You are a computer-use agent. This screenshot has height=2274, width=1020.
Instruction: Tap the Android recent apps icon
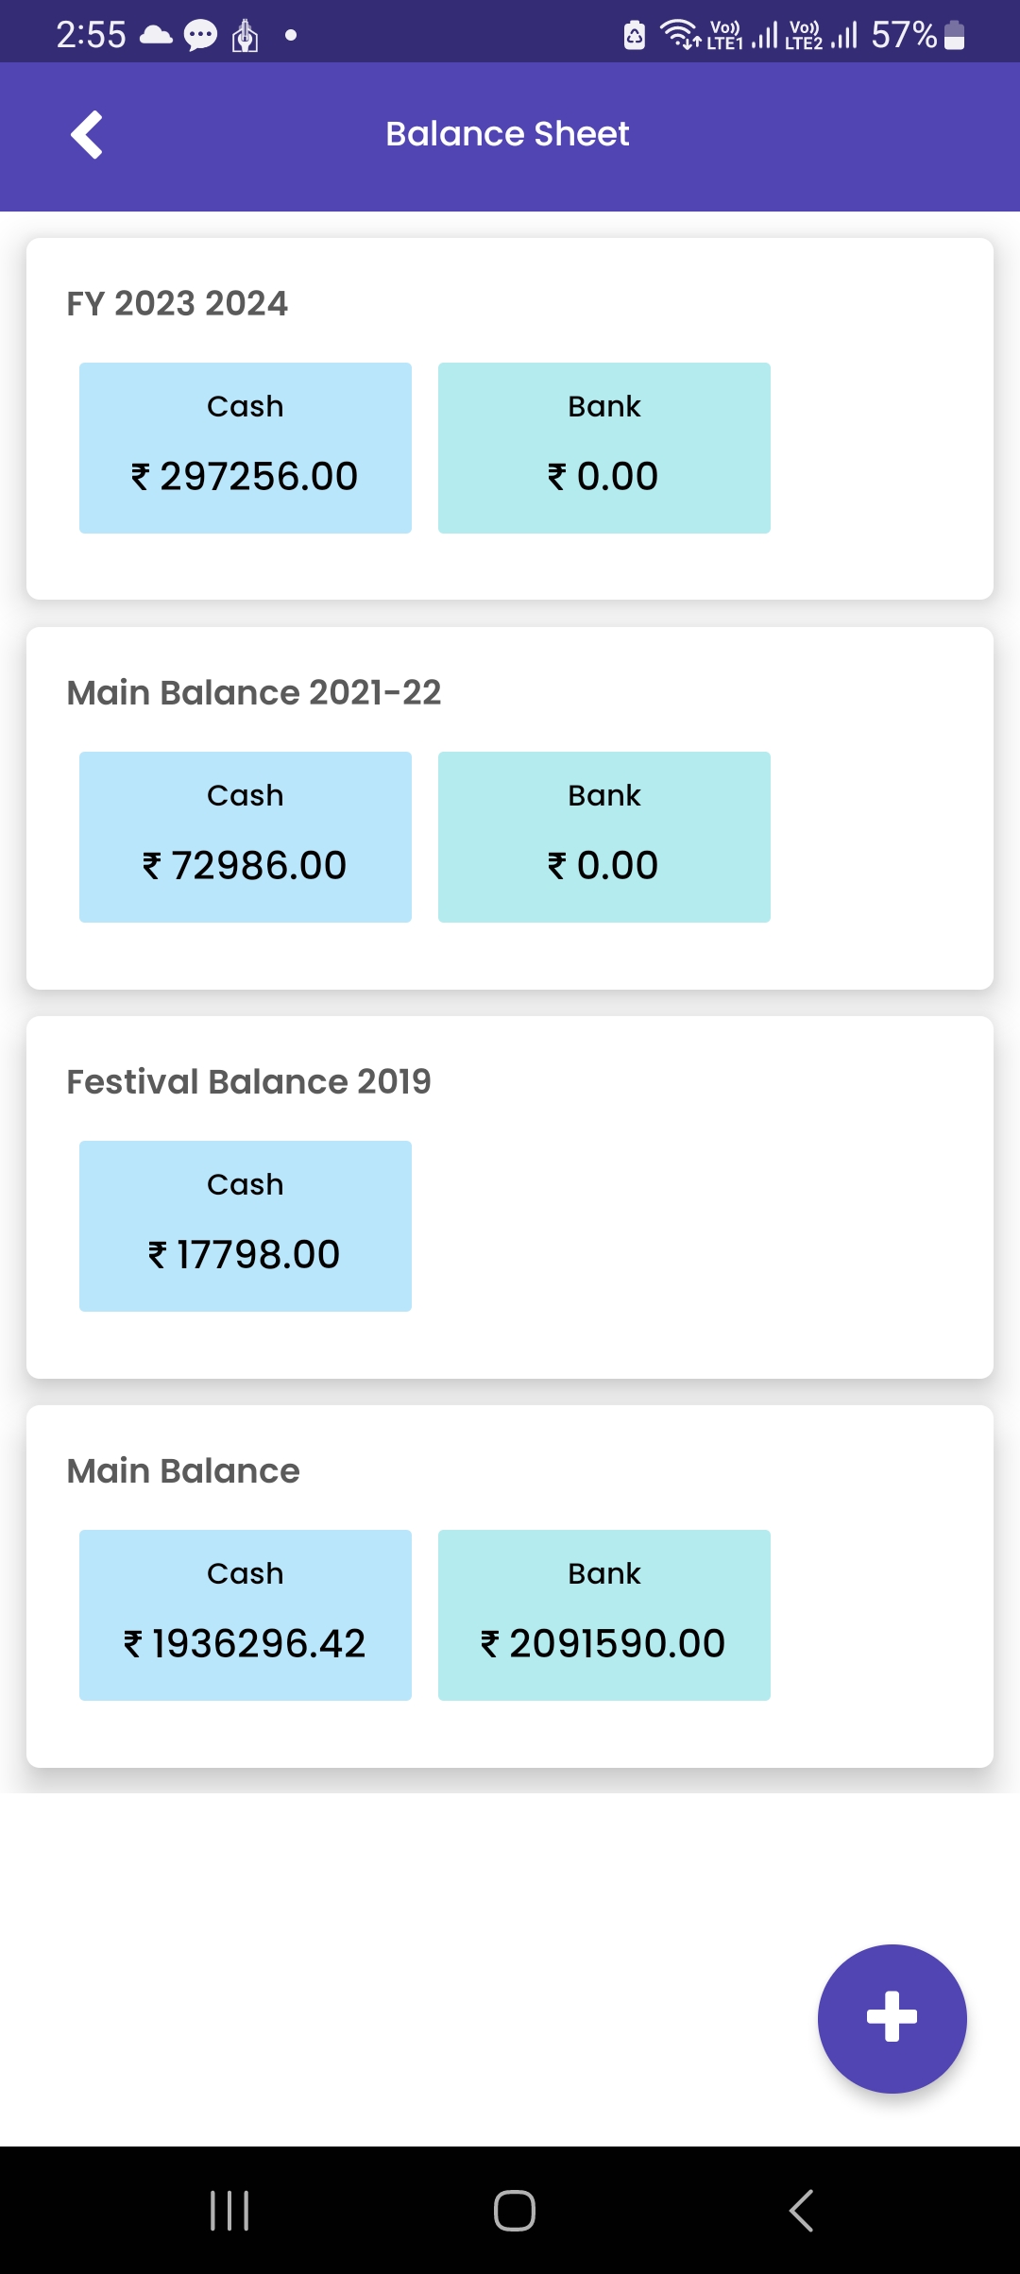pyautogui.click(x=229, y=2211)
